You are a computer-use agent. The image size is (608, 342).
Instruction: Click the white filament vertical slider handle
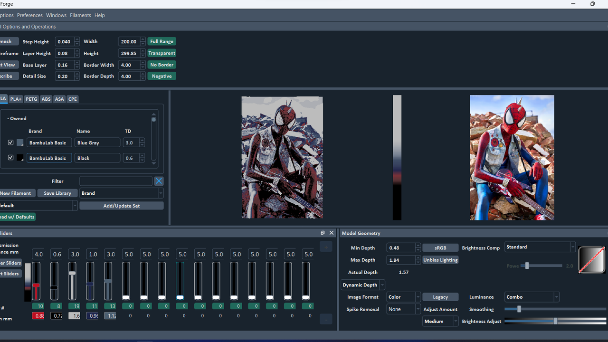[72, 273]
